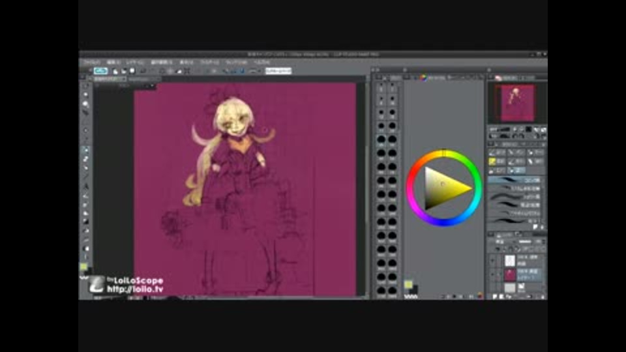Image resolution: width=626 pixels, height=352 pixels.
Task: Toggle visibility eye of the selected magenta layer
Action: (492, 274)
